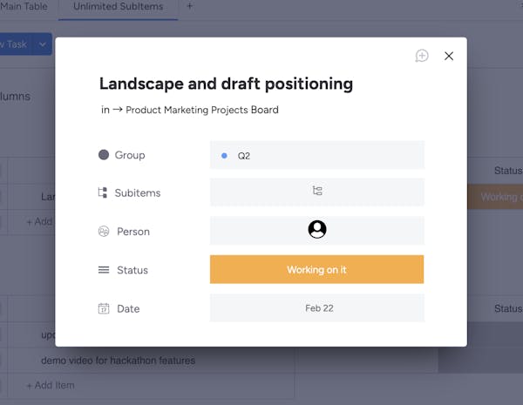The image size is (523, 405).
Task: Click Add Item at bottom of table
Action: (51, 385)
